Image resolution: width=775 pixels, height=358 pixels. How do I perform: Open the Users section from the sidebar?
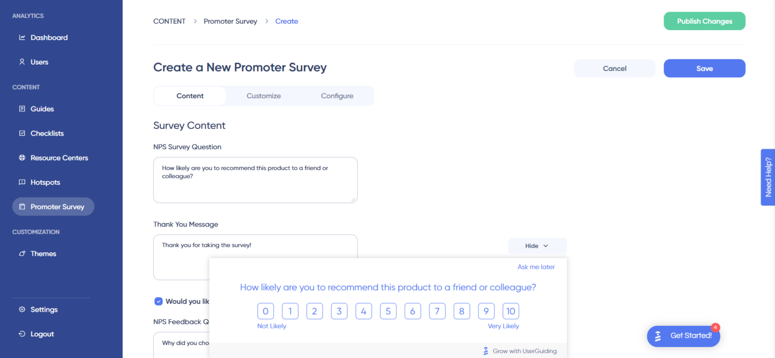[39, 61]
